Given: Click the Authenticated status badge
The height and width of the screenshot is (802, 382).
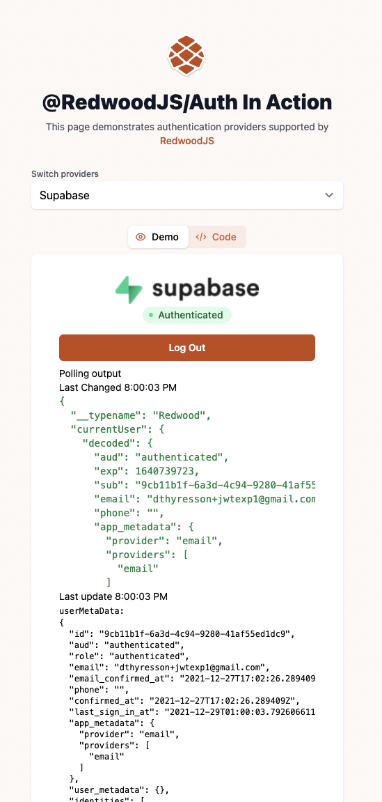Looking at the screenshot, I should 187,315.
